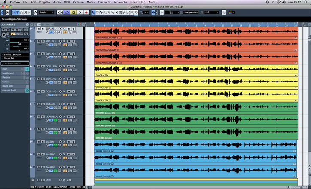Solo the BASSEN track
This screenshot has width=311, height=189.
click(x=43, y=142)
